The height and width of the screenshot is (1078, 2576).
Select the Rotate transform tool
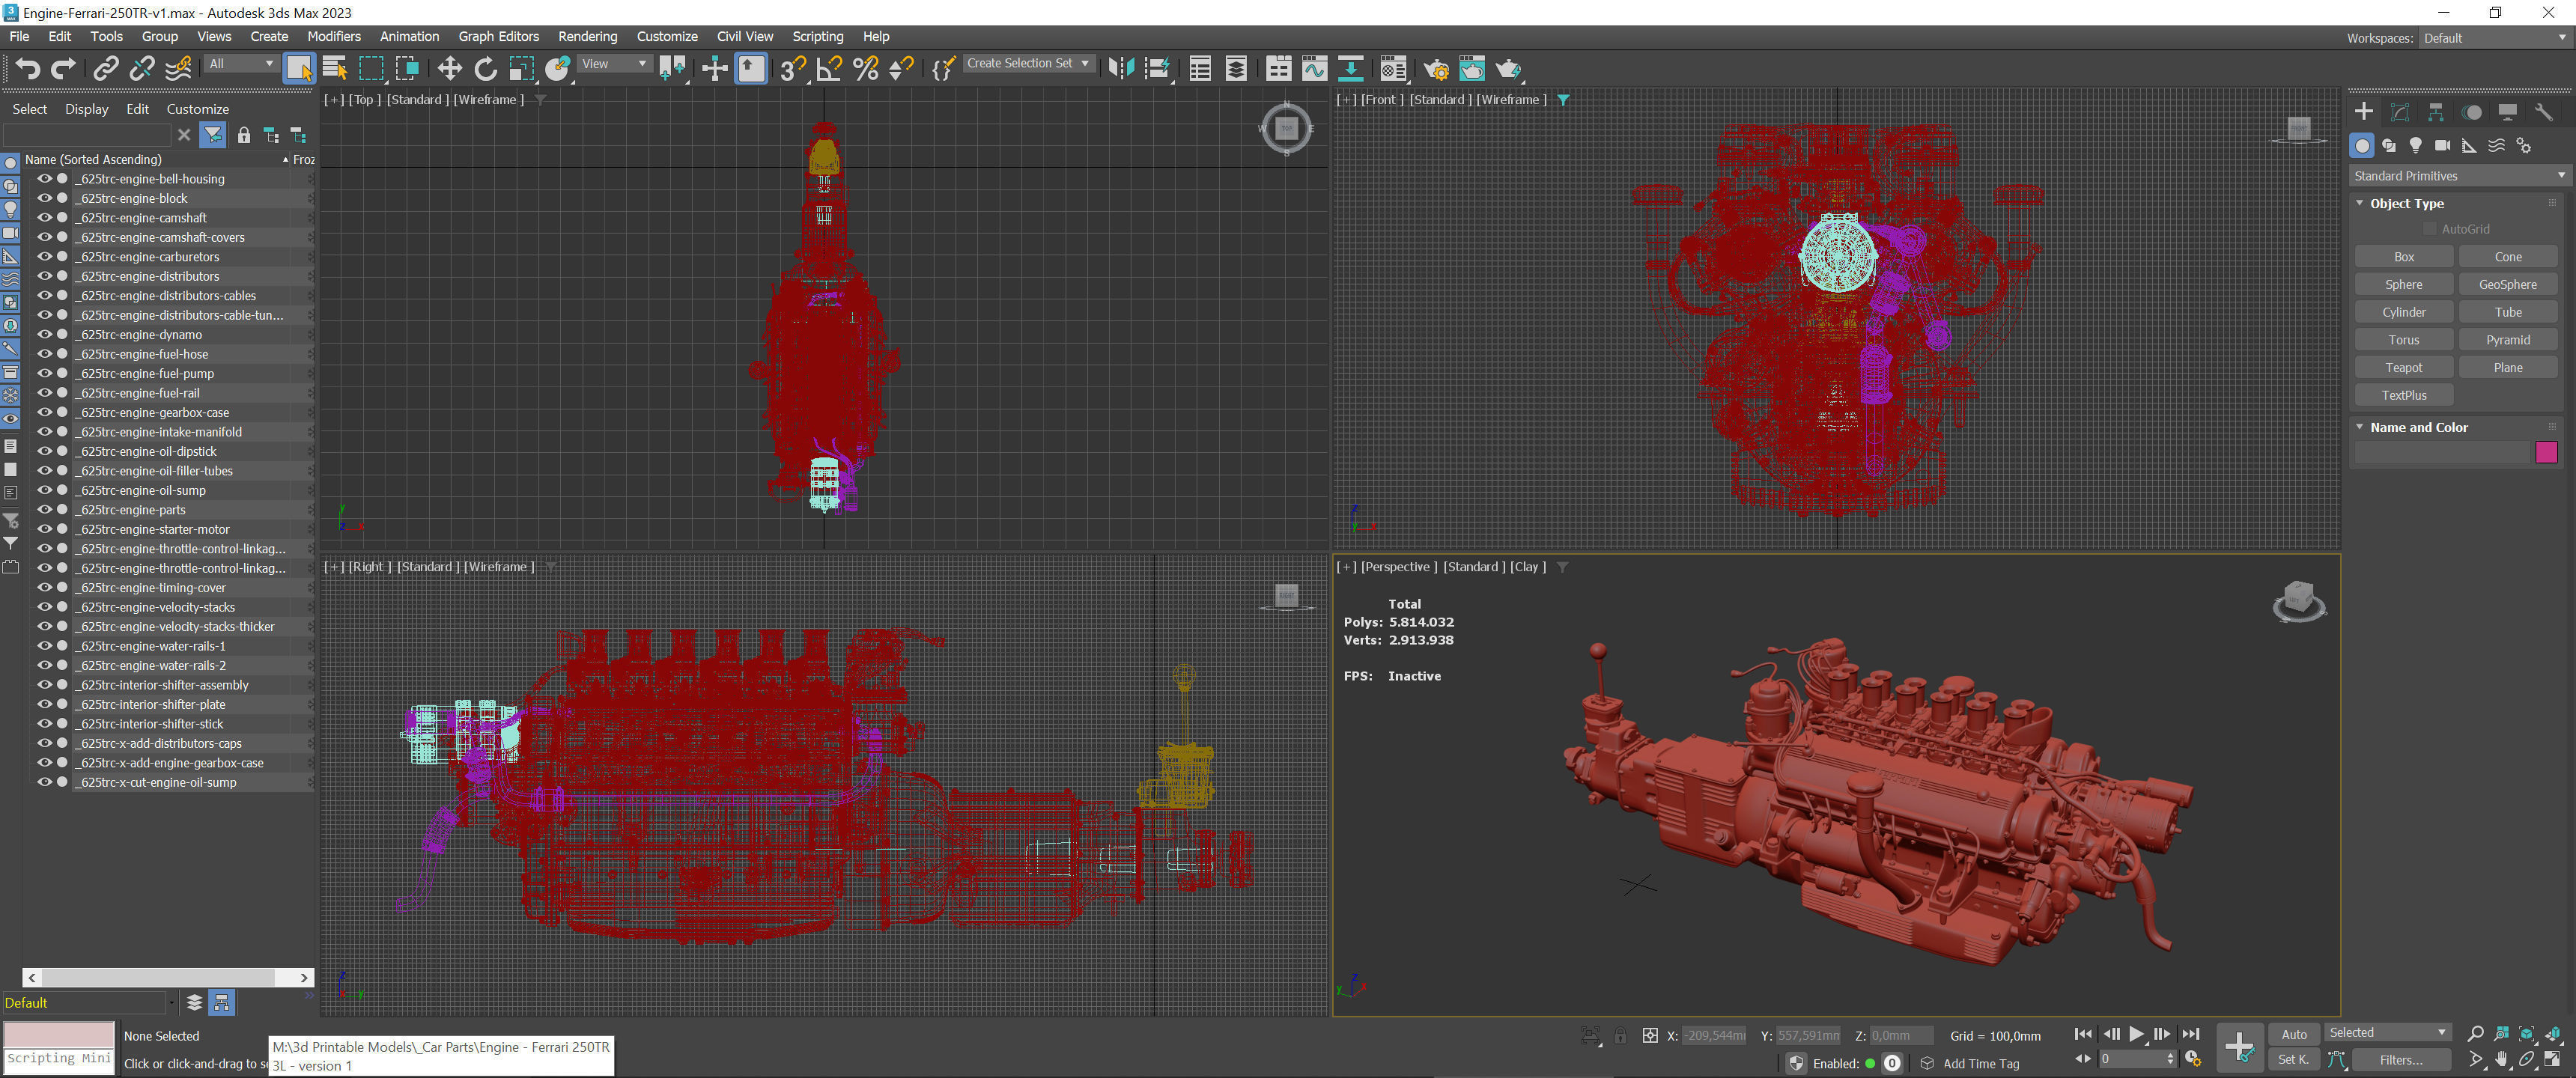[x=485, y=68]
